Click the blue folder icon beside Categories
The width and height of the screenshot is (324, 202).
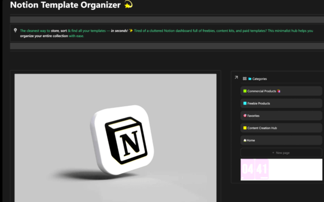click(250, 78)
